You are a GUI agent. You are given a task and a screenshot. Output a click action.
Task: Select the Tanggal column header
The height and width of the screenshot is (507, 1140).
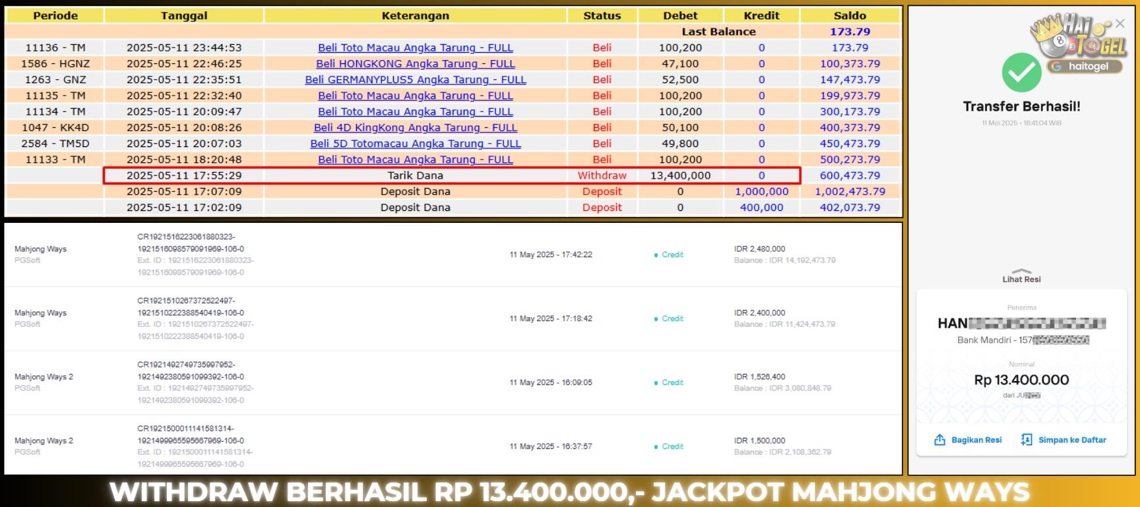pos(184,15)
